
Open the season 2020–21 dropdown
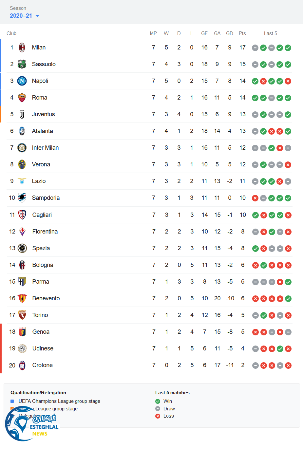(25, 16)
